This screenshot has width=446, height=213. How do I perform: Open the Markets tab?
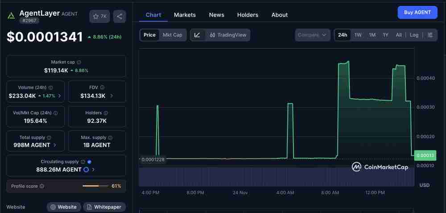point(185,15)
